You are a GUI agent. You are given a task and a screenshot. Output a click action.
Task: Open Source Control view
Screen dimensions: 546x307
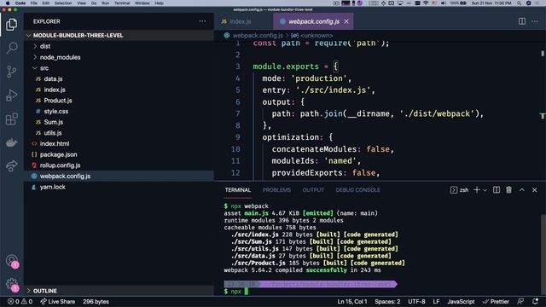click(11, 72)
